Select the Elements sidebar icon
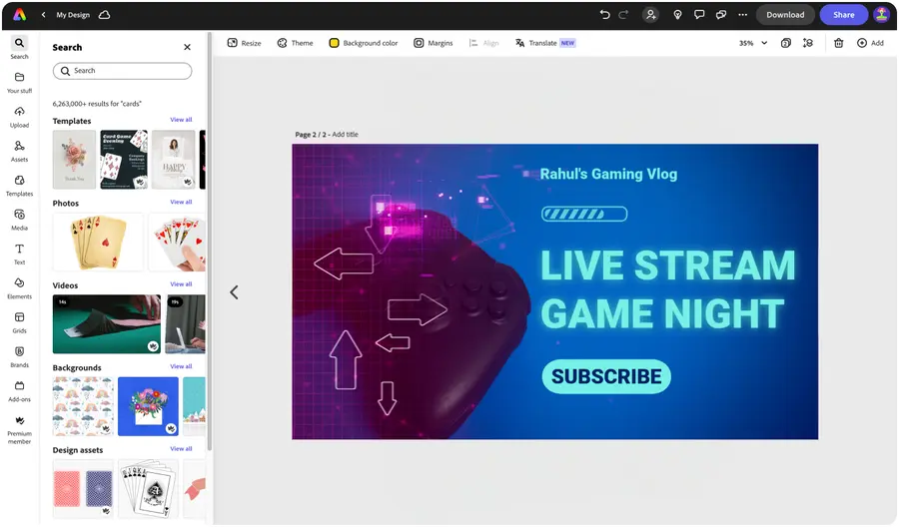The image size is (899, 527). (x=19, y=288)
